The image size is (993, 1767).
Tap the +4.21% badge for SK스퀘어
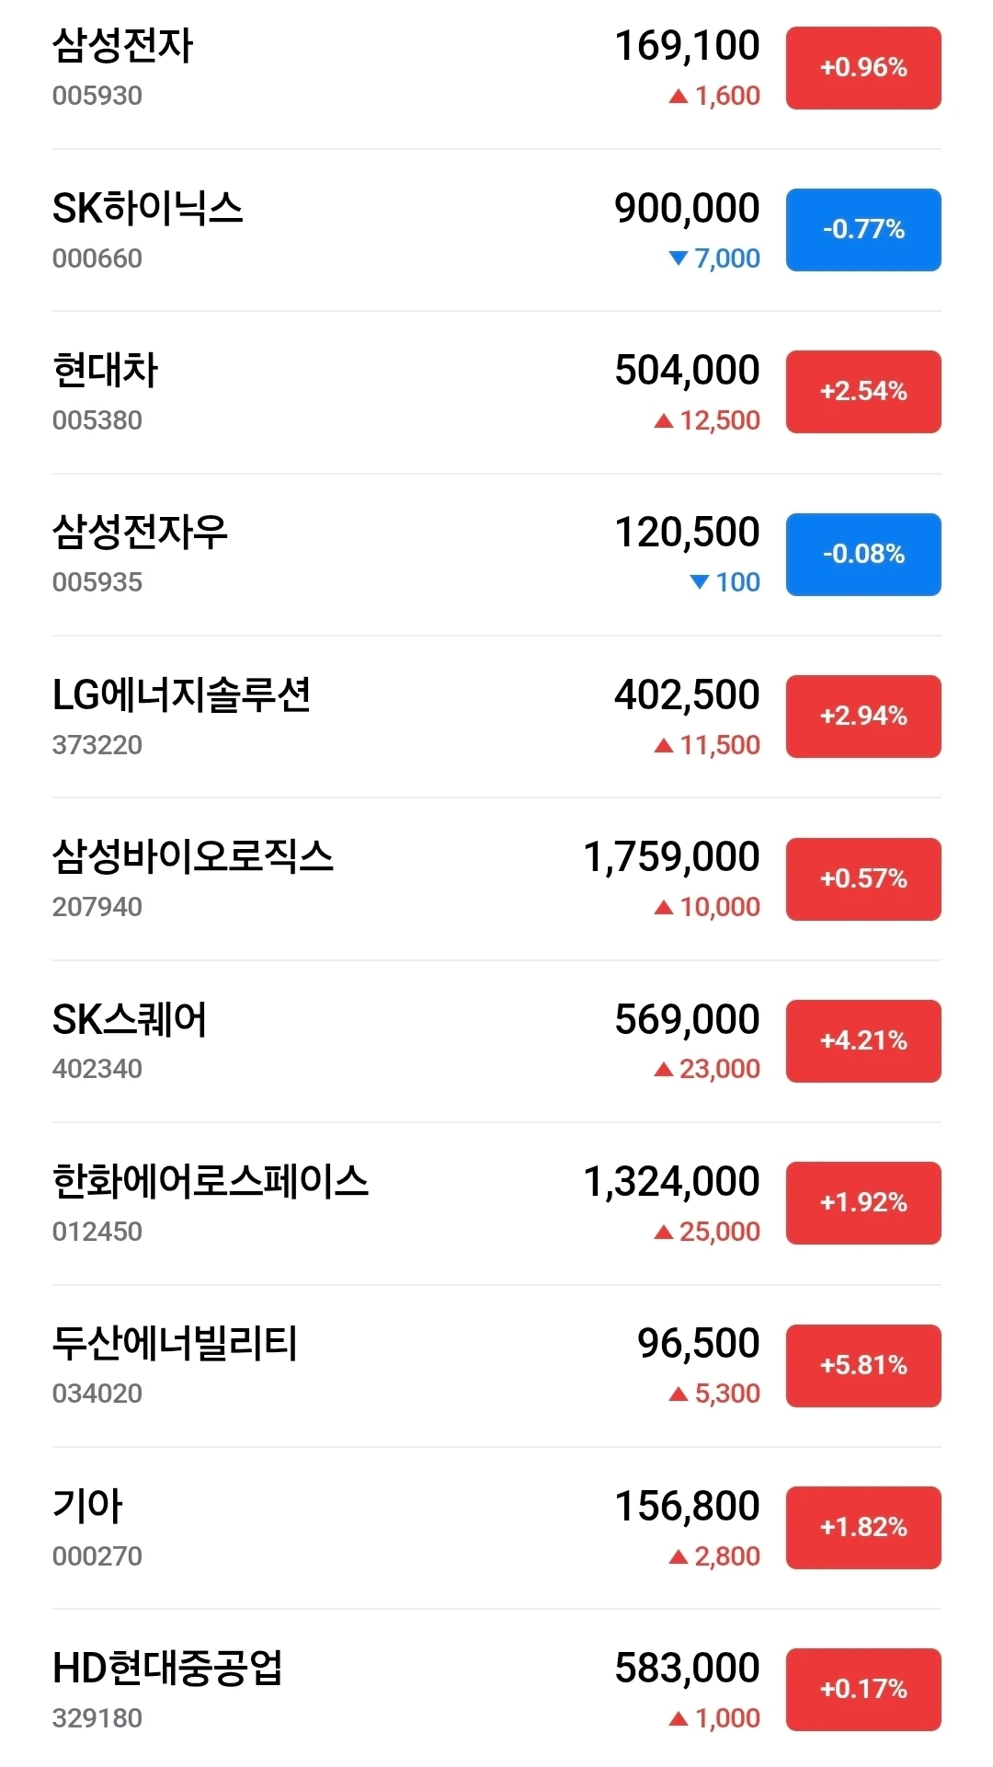[x=863, y=1041]
